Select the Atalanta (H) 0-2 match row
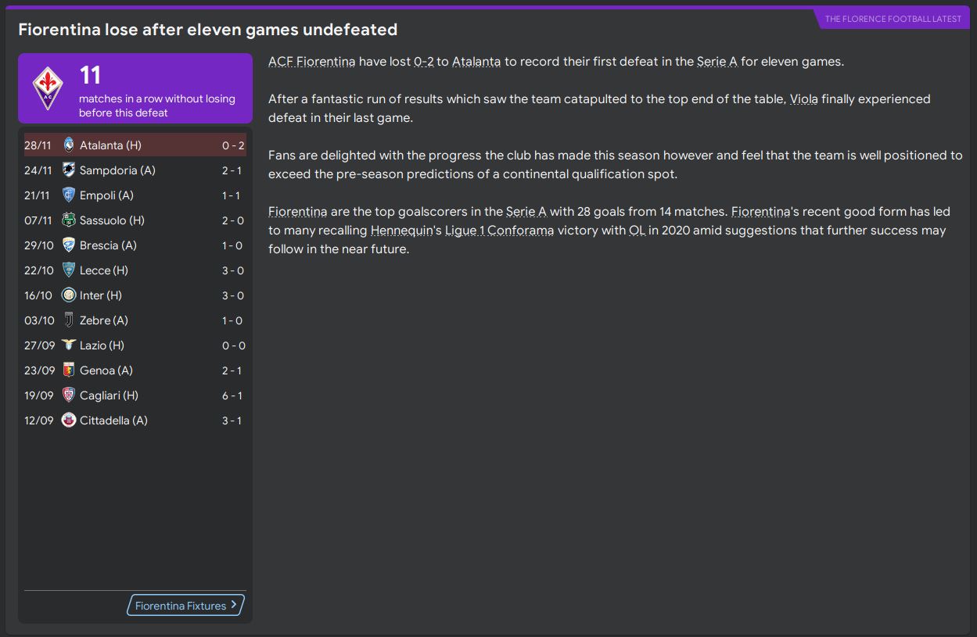977x637 pixels. click(x=135, y=145)
